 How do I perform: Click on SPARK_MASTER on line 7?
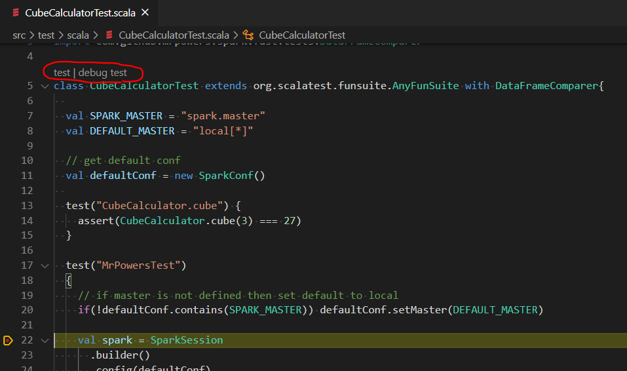coord(126,116)
